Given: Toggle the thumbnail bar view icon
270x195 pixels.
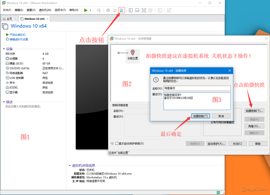Looking at the screenshot, I should click(137, 10).
